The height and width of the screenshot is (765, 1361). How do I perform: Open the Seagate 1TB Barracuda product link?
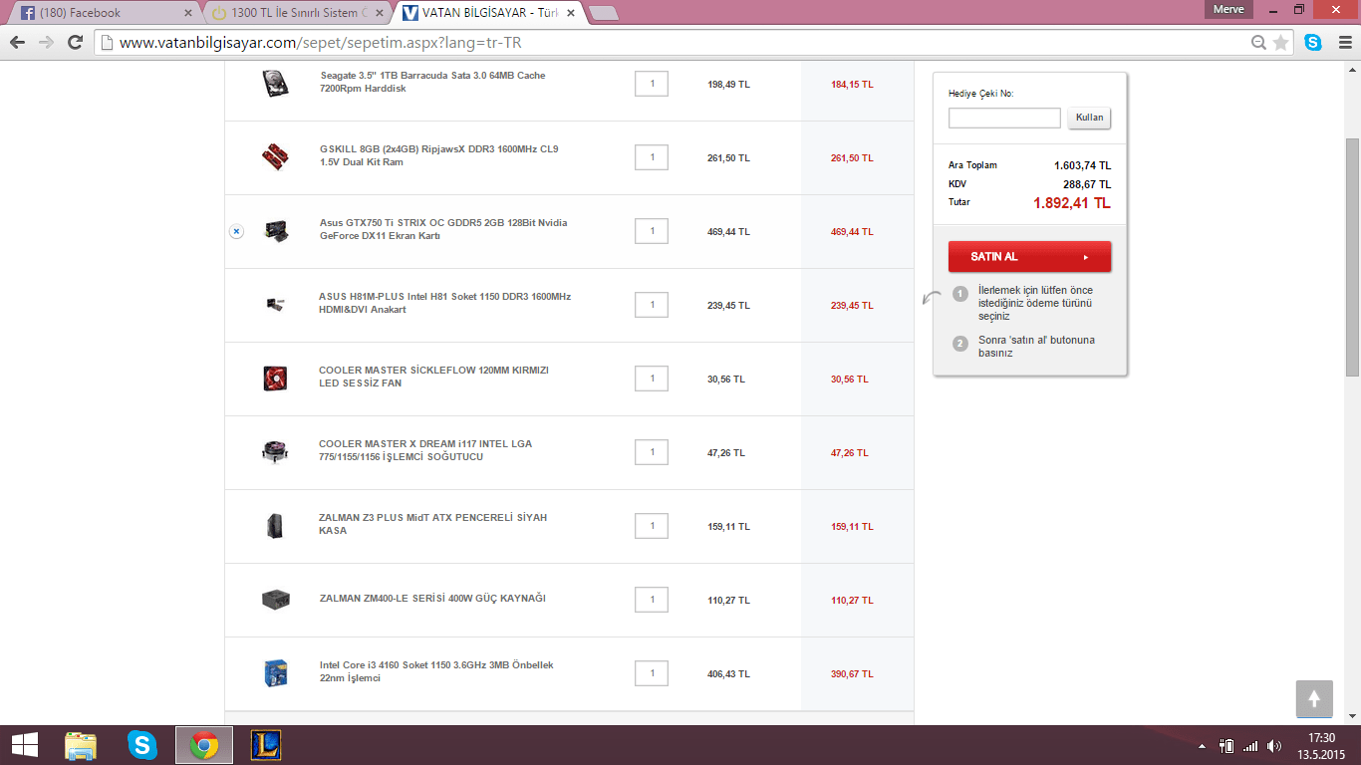pyautogui.click(x=432, y=82)
